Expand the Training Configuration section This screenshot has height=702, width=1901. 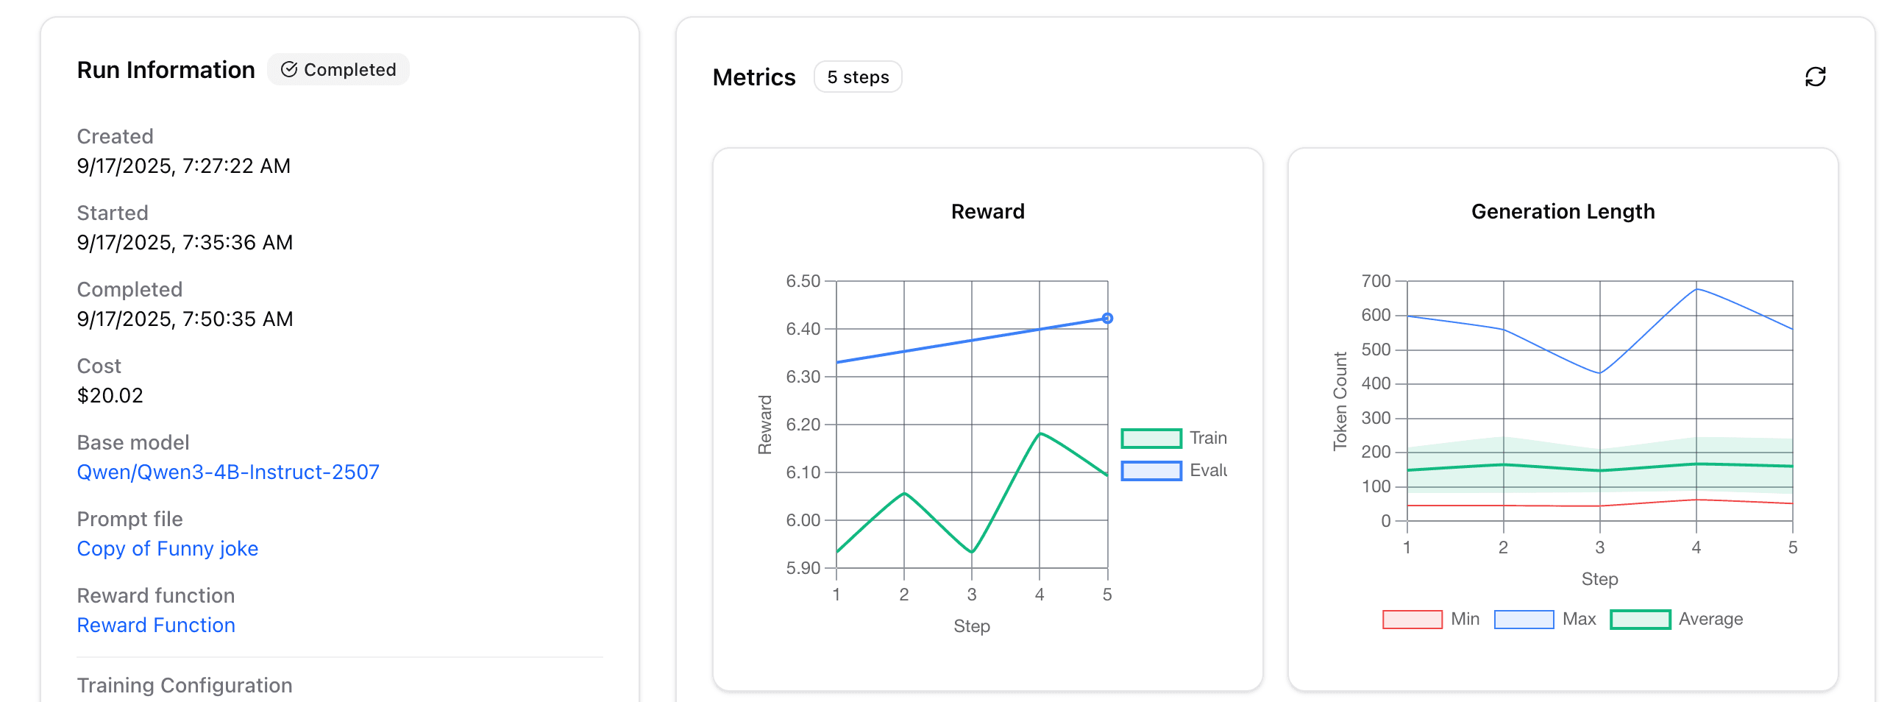(x=185, y=685)
